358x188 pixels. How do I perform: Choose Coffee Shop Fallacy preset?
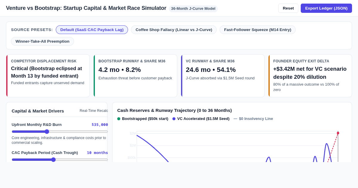[174, 30]
